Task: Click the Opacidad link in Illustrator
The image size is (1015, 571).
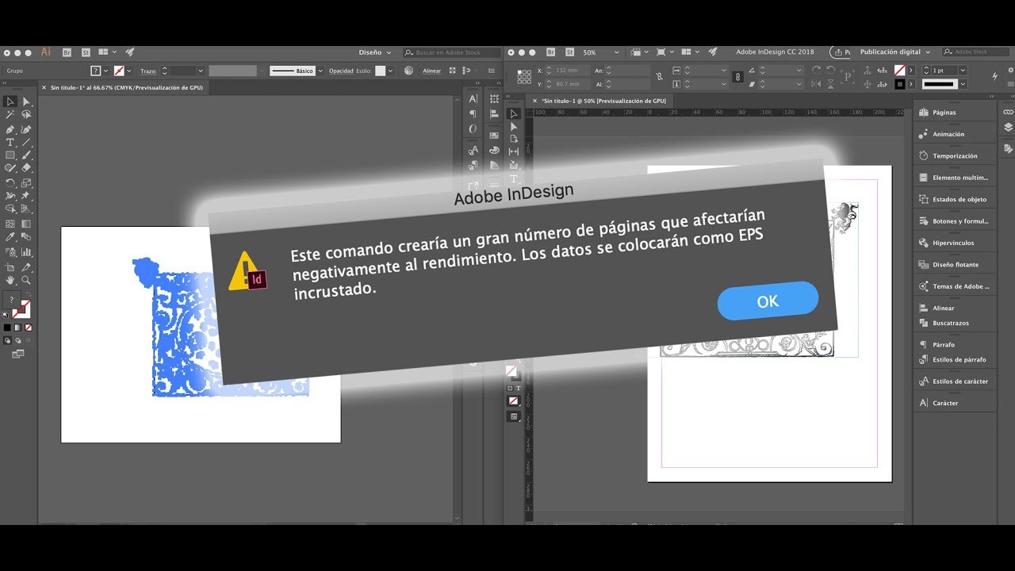Action: coord(341,71)
